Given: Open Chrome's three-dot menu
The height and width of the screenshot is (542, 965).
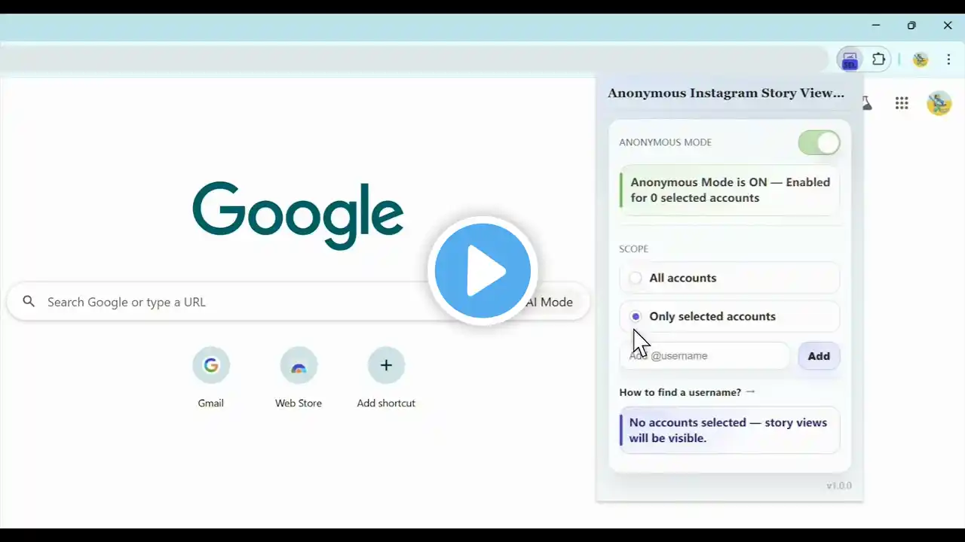Looking at the screenshot, I should coord(948,59).
